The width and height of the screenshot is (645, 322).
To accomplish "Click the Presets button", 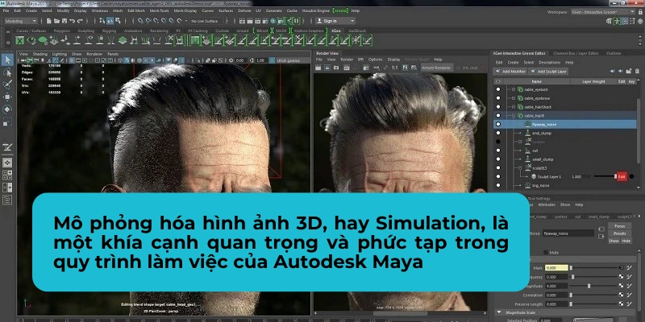I will (x=619, y=233).
